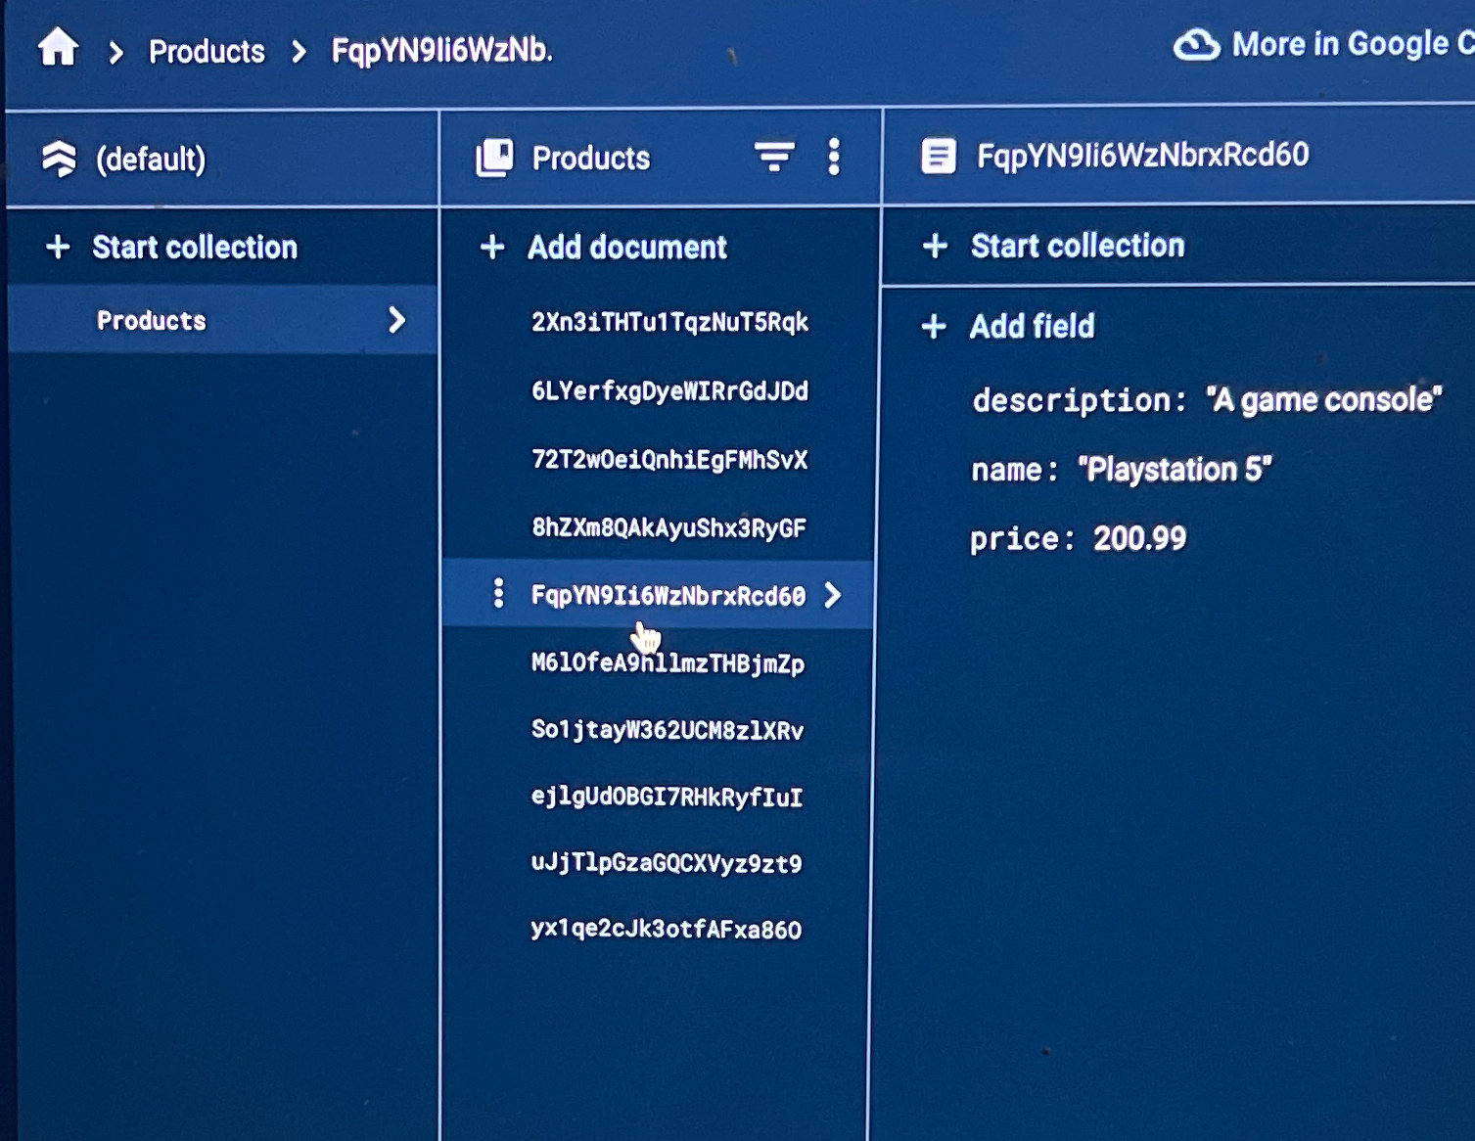Image resolution: width=1475 pixels, height=1141 pixels.
Task: Click the Products collection panel icon
Action: click(493, 157)
